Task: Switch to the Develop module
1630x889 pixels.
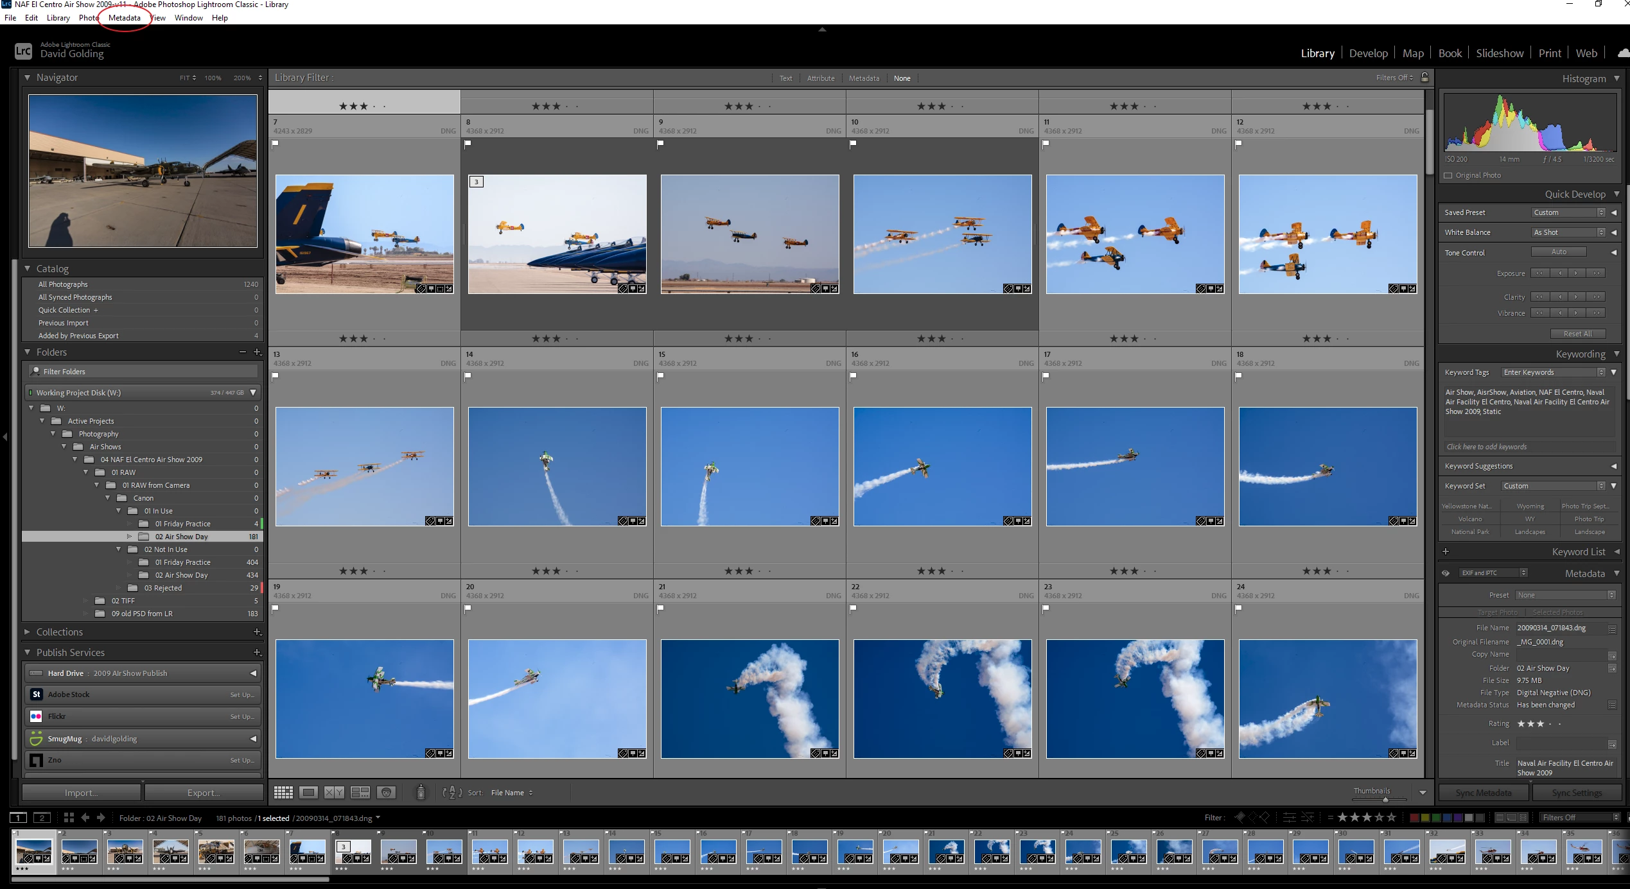Action: point(1368,53)
